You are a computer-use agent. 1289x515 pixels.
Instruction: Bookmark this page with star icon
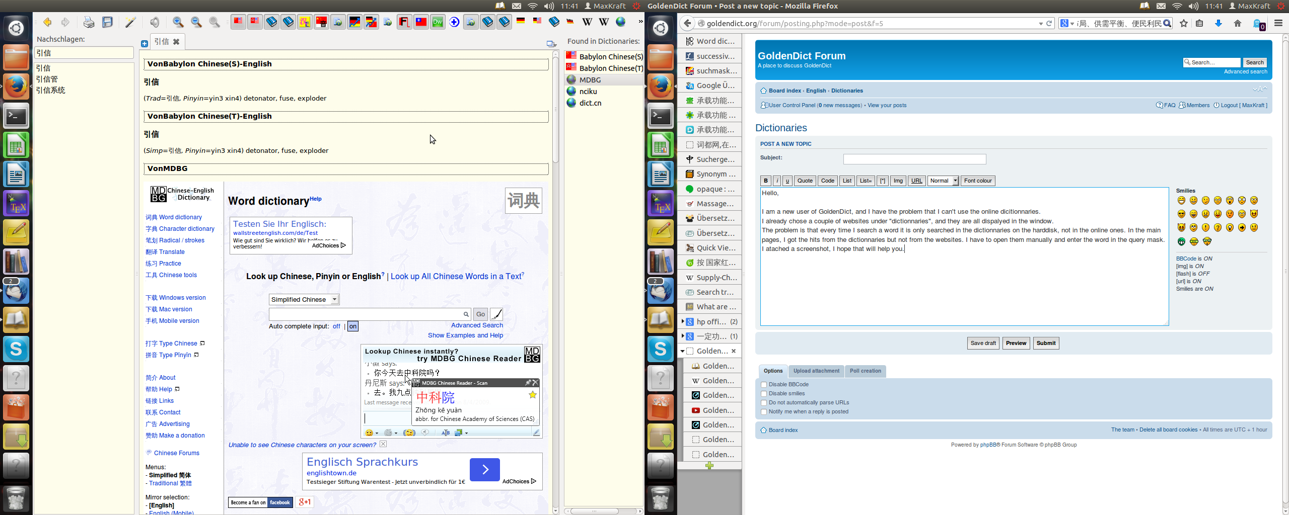(x=1184, y=23)
